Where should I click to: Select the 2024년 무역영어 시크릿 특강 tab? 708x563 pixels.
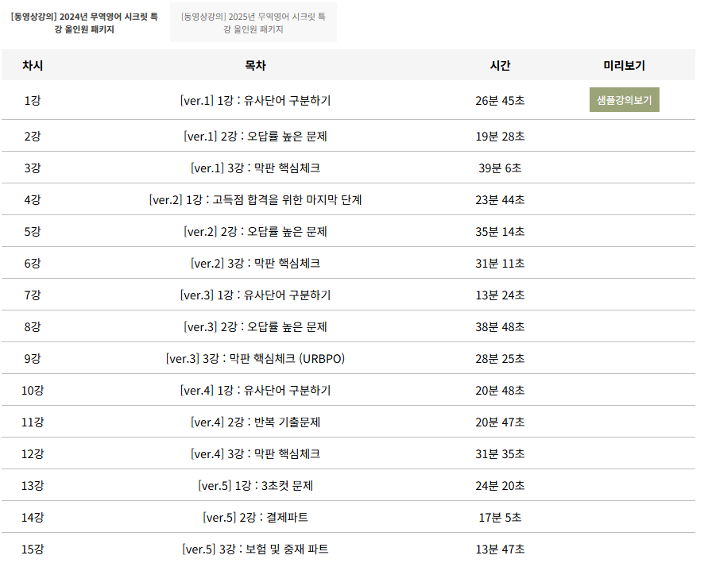84,22
